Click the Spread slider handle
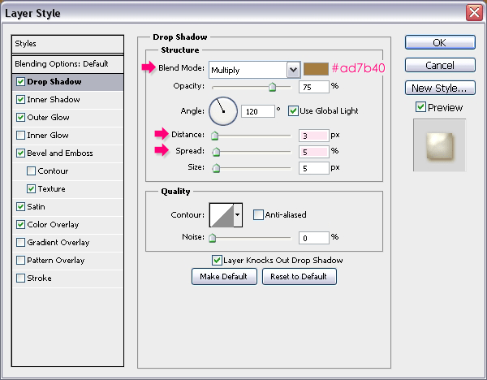Viewport: 487px width, 380px height. click(216, 152)
